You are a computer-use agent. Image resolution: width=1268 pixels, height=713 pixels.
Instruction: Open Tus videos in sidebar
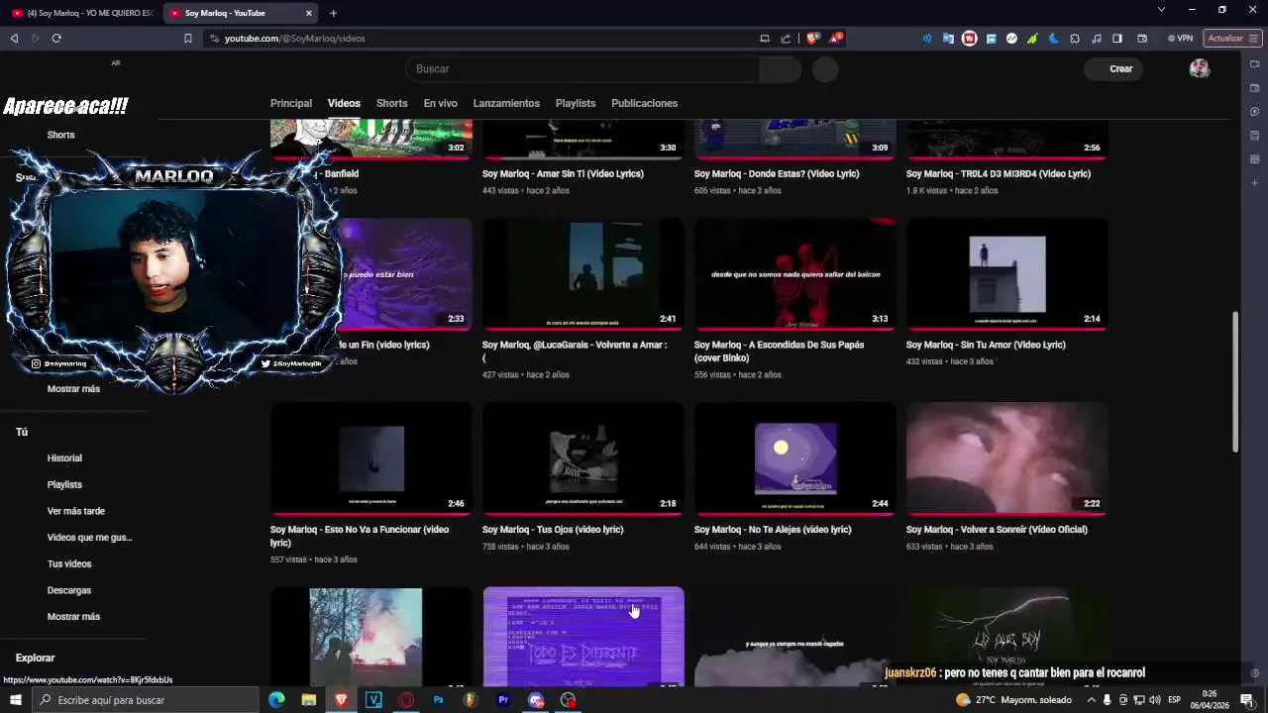[69, 564]
